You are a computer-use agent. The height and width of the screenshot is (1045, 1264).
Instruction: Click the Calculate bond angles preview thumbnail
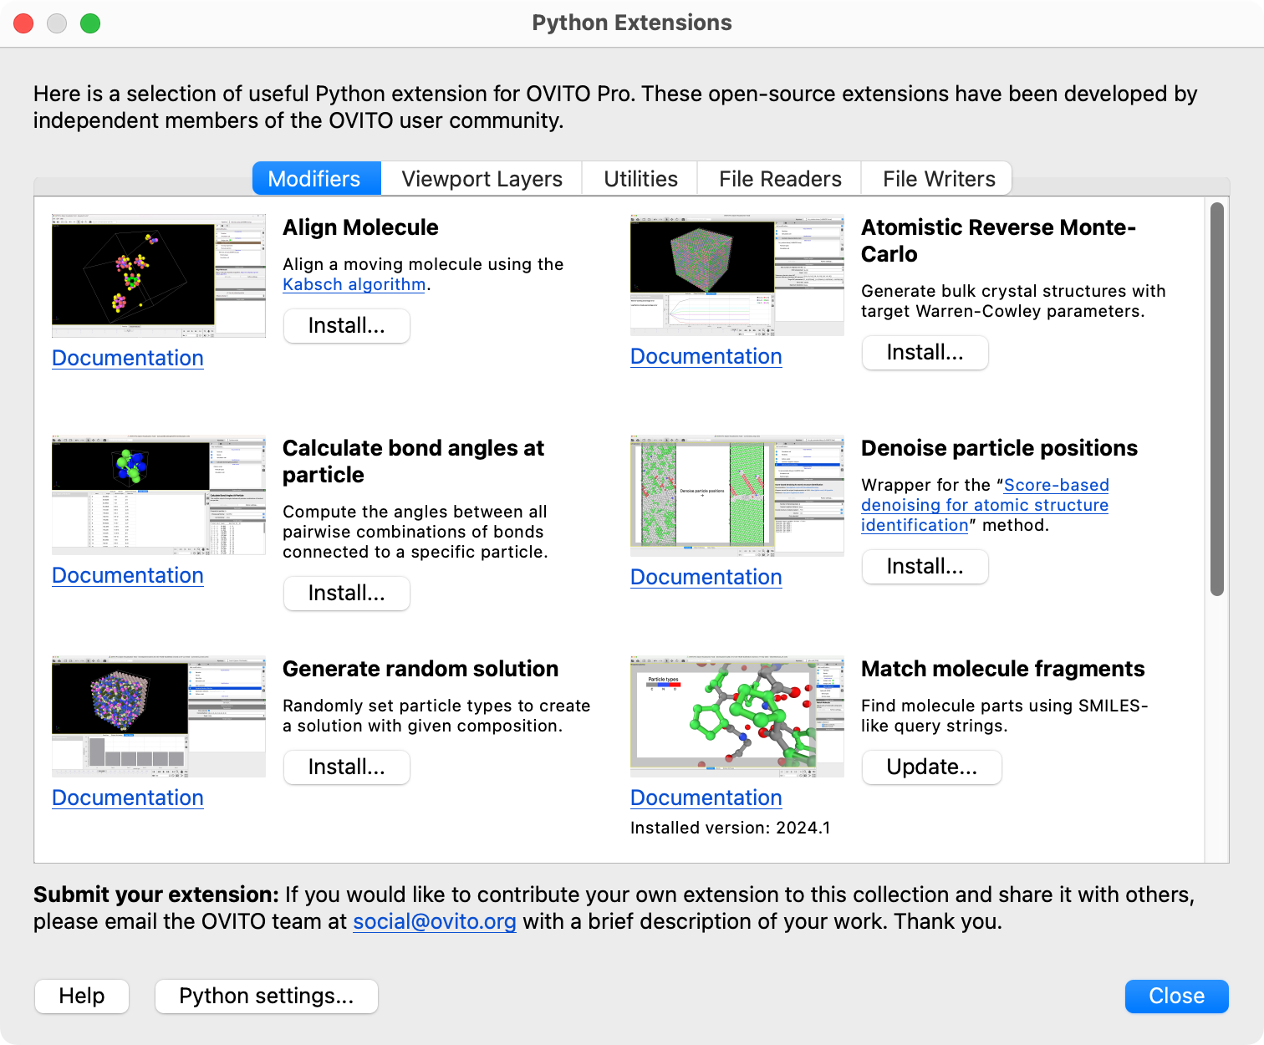point(158,495)
